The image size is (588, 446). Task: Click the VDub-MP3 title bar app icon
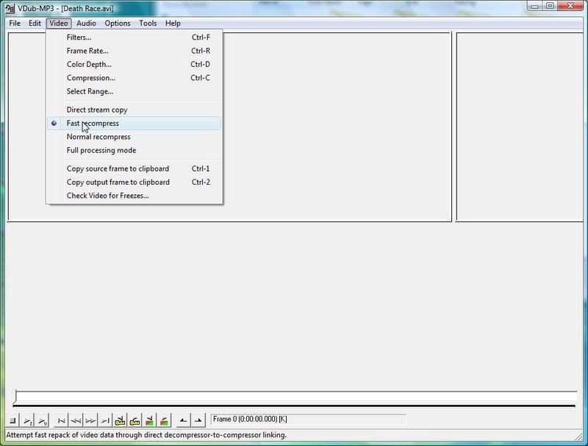[10, 8]
